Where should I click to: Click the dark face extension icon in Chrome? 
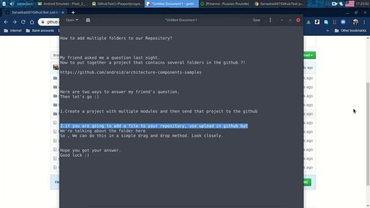coord(317,22)
